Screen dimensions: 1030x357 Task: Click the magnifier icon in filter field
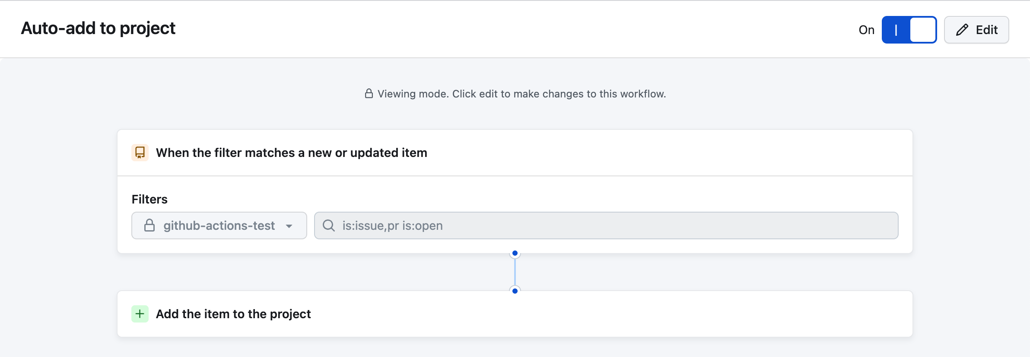pyautogui.click(x=329, y=225)
